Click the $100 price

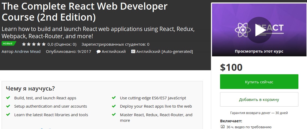[231, 67]
